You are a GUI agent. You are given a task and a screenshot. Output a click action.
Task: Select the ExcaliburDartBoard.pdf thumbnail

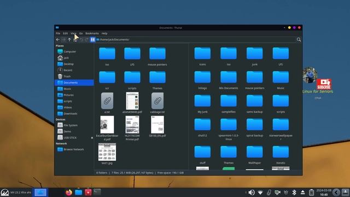coord(107,125)
